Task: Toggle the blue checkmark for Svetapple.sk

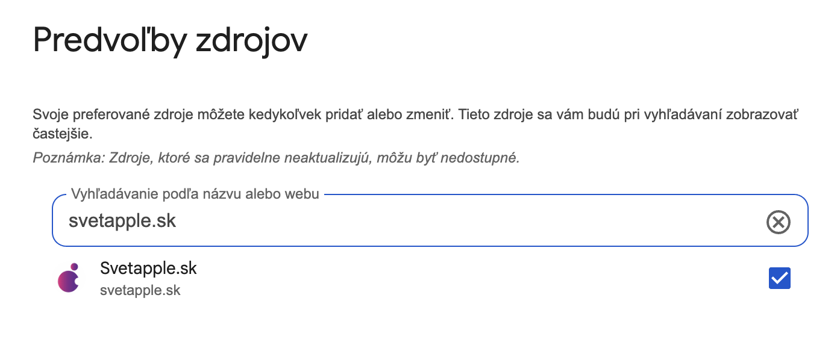Action: coord(779,278)
